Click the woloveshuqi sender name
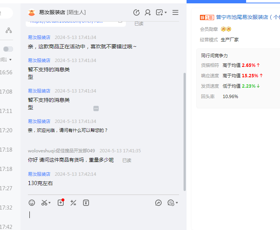The height and width of the screenshot is (230, 280). pos(61,151)
